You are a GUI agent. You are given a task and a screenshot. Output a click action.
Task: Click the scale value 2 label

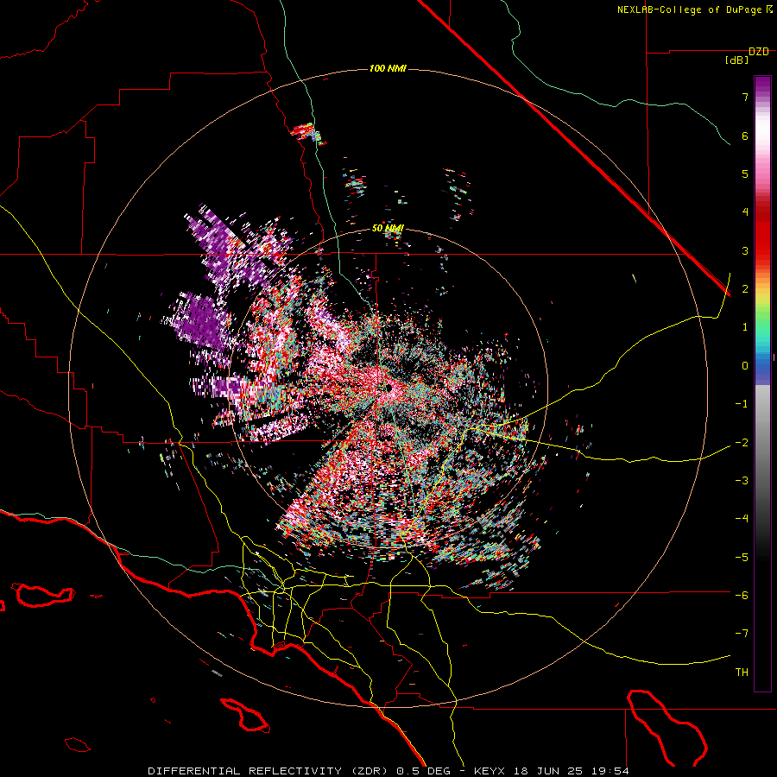745,289
